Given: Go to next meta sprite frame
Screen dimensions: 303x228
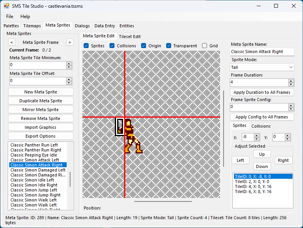Looking at the screenshot, I should pos(70,42).
